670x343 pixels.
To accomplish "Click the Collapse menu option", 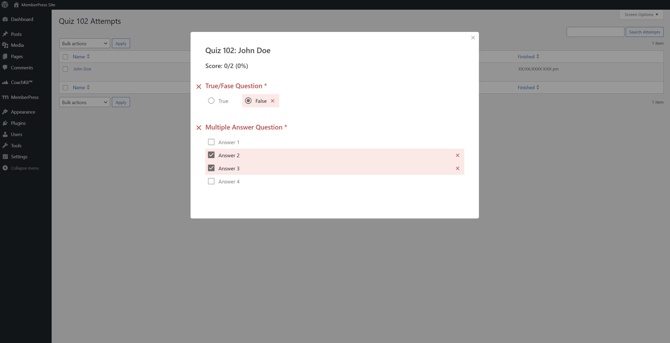I will pos(25,167).
